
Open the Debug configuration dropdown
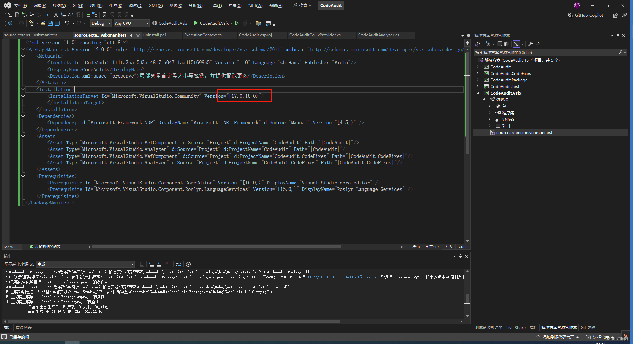[x=101, y=23]
